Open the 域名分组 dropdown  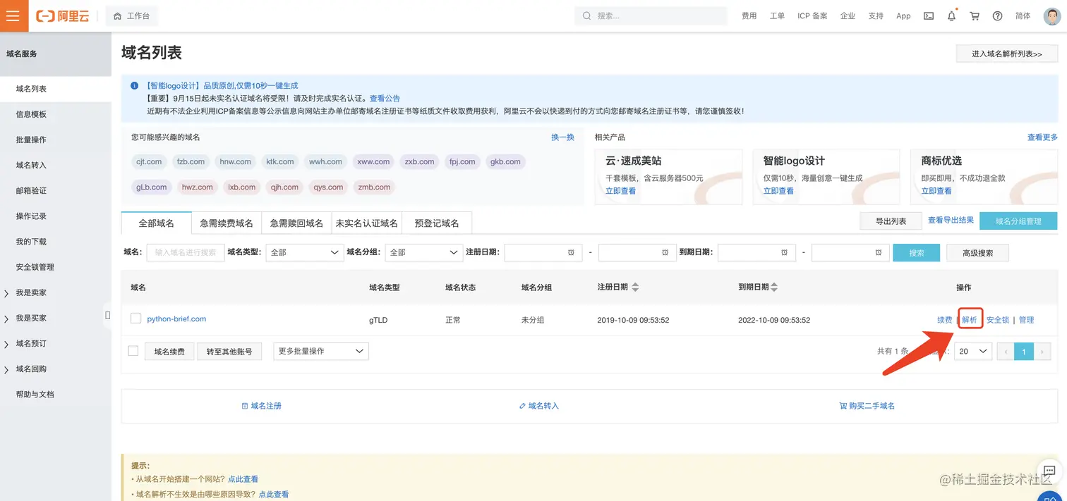[423, 252]
